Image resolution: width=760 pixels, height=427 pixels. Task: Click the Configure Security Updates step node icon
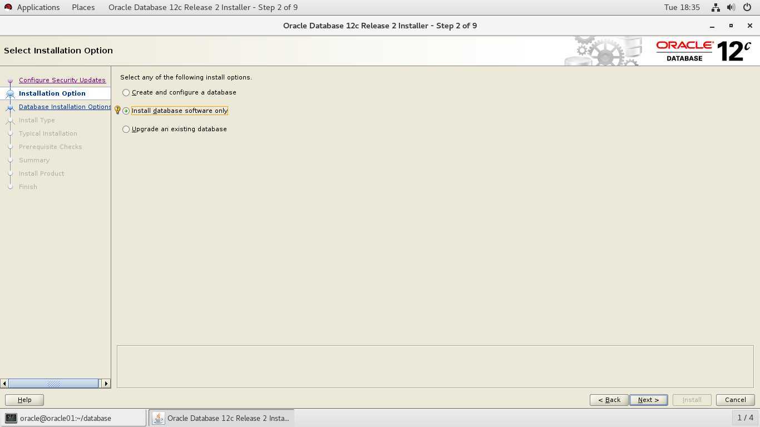pos(10,81)
